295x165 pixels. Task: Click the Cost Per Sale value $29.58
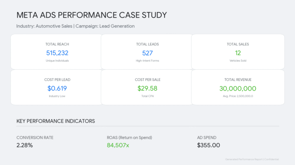coord(147,88)
